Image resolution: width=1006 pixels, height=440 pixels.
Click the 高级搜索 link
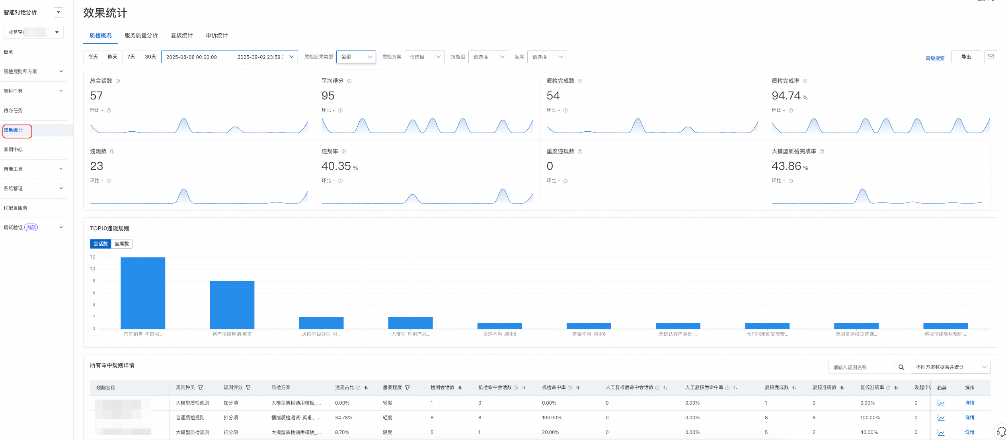934,58
